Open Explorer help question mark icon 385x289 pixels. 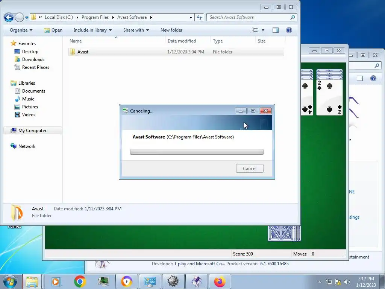click(289, 30)
